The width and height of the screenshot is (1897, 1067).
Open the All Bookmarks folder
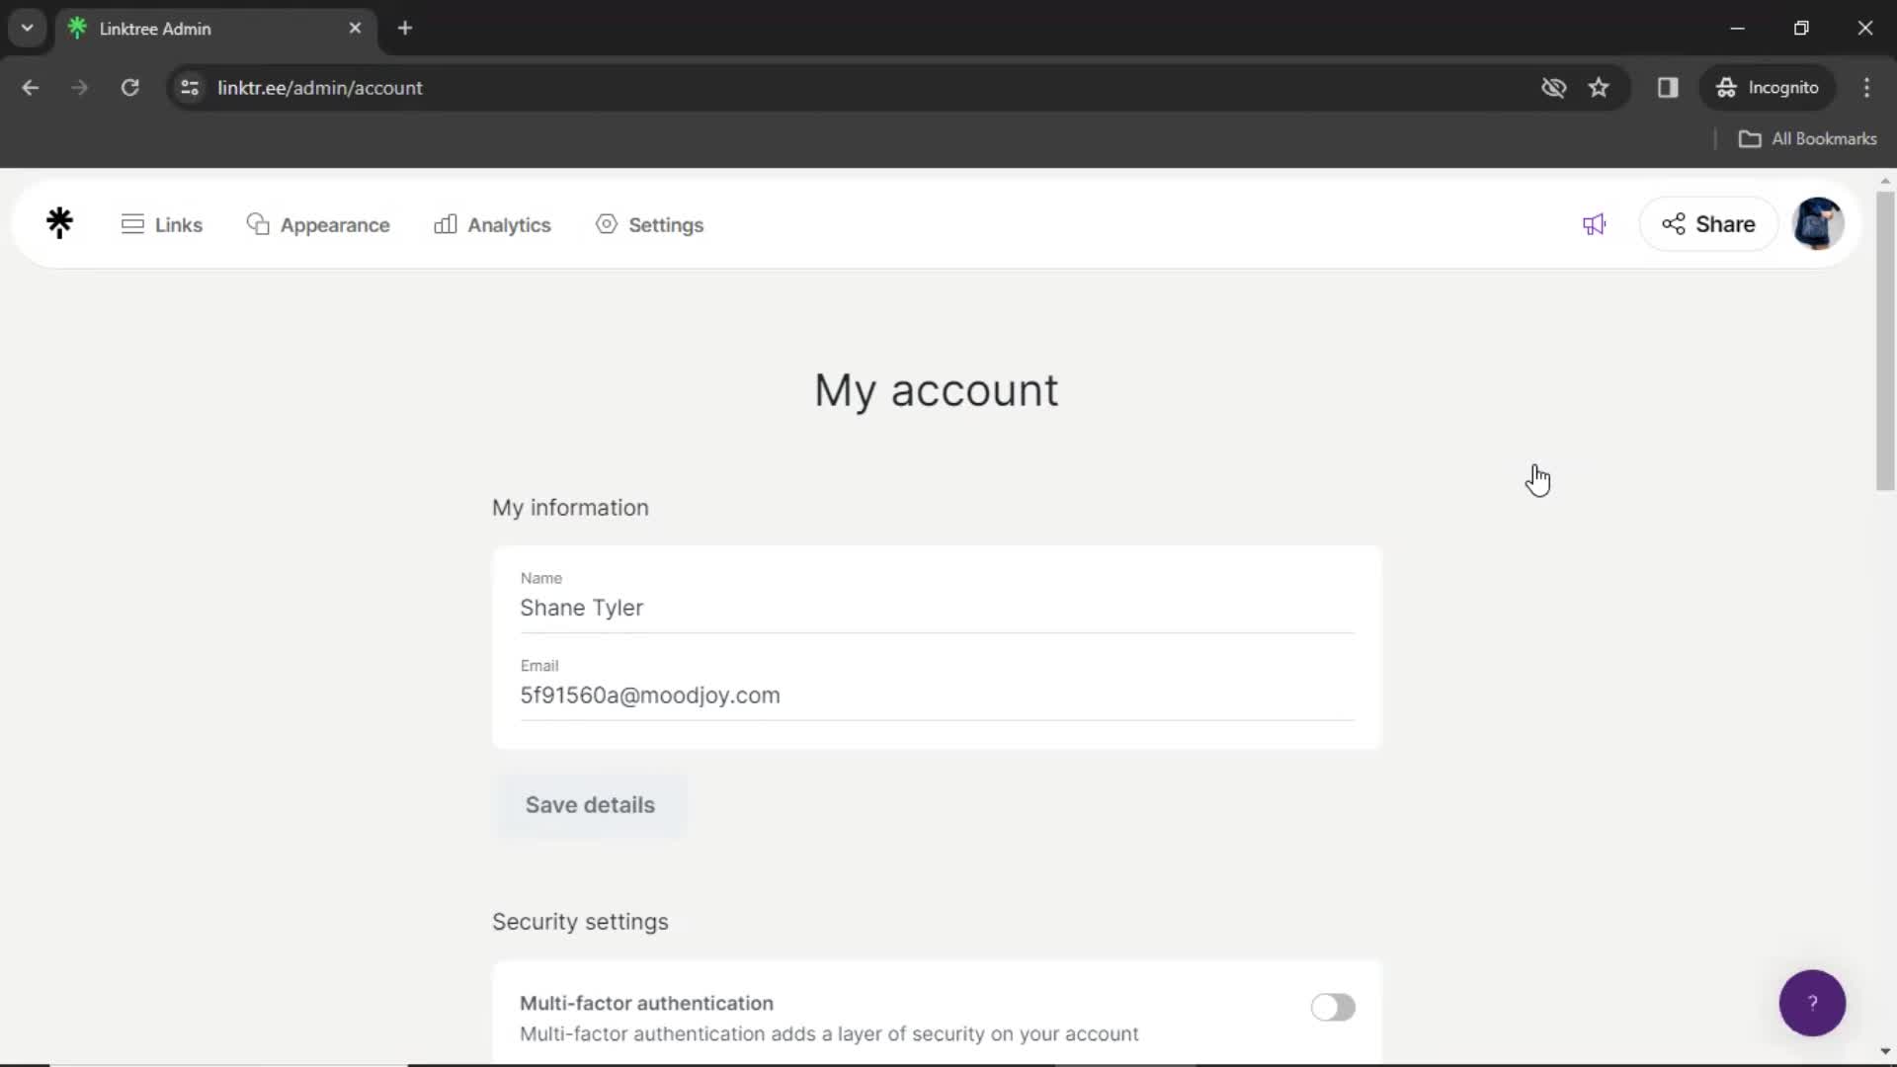1807,138
